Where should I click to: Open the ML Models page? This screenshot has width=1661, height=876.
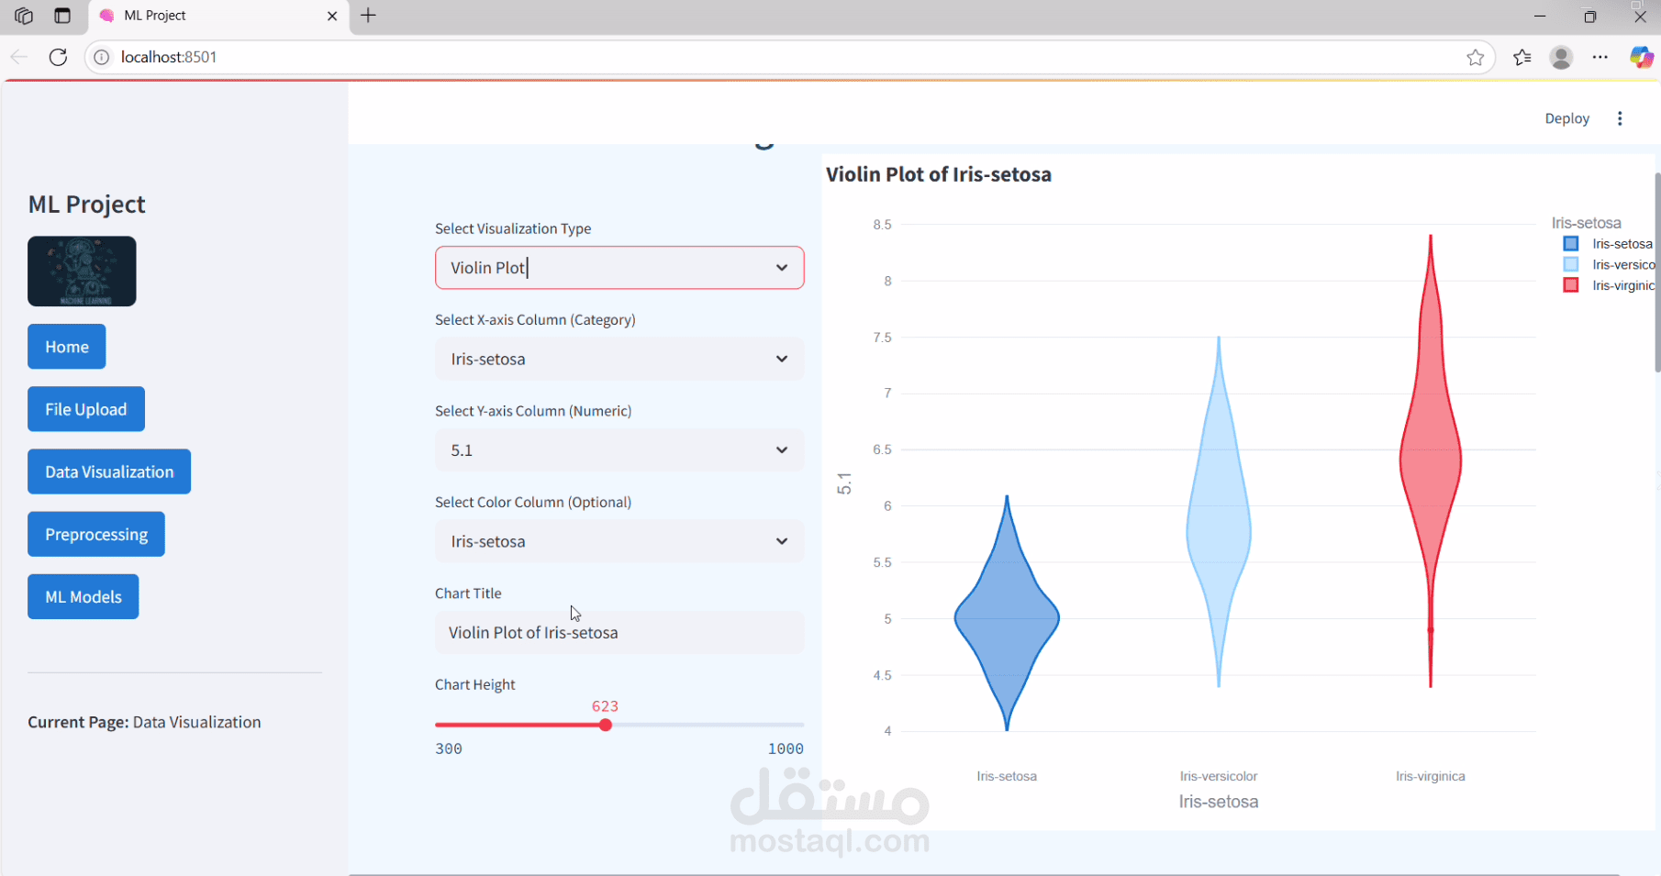coord(84,596)
